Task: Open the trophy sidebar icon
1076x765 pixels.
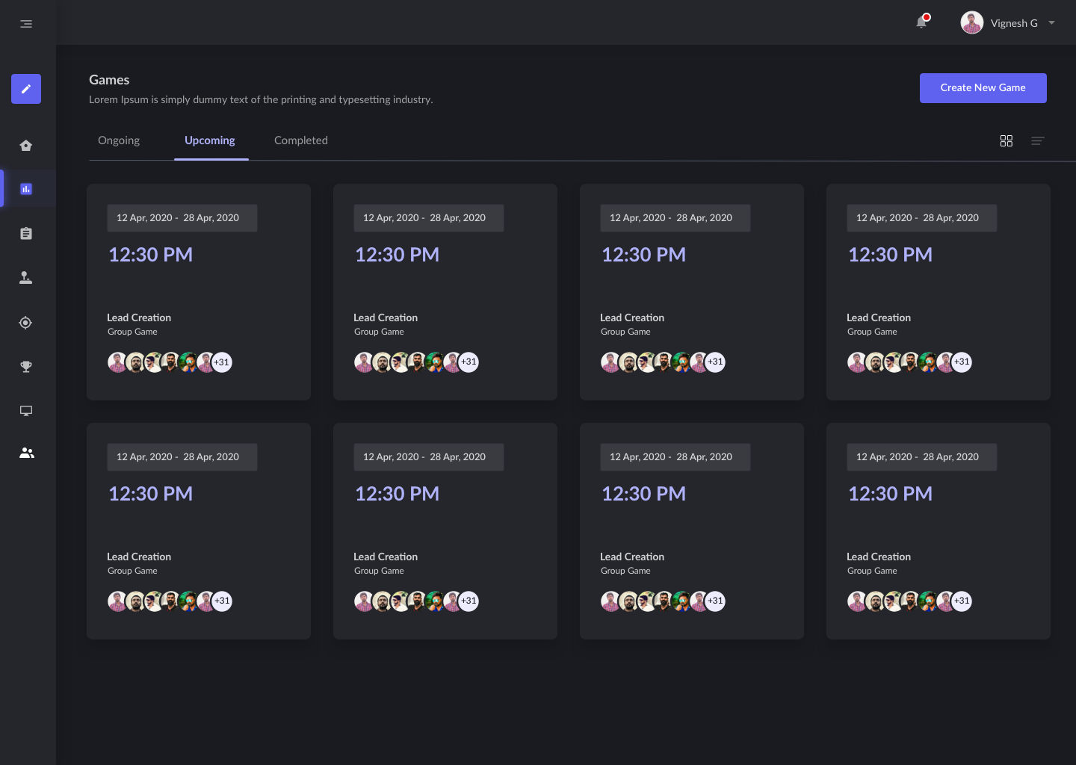Action: (x=26, y=367)
